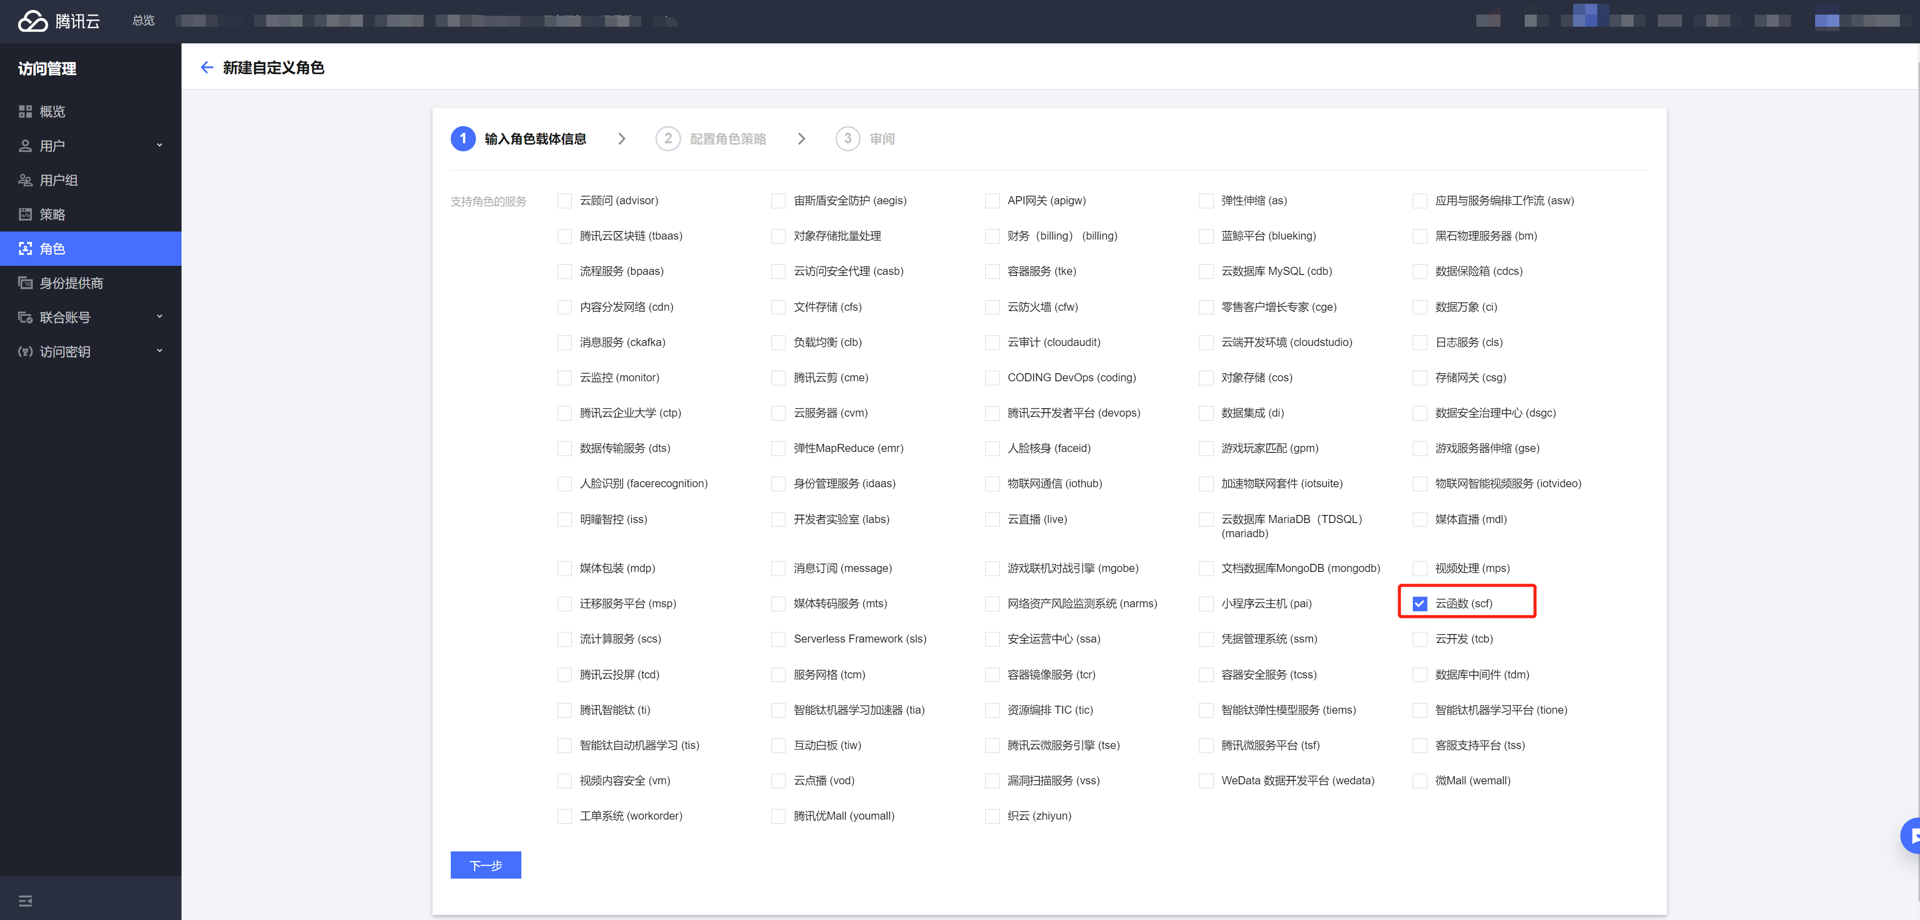Click the 腾讯云 brand text
Viewport: 1920px width, 920px height.
(78, 22)
